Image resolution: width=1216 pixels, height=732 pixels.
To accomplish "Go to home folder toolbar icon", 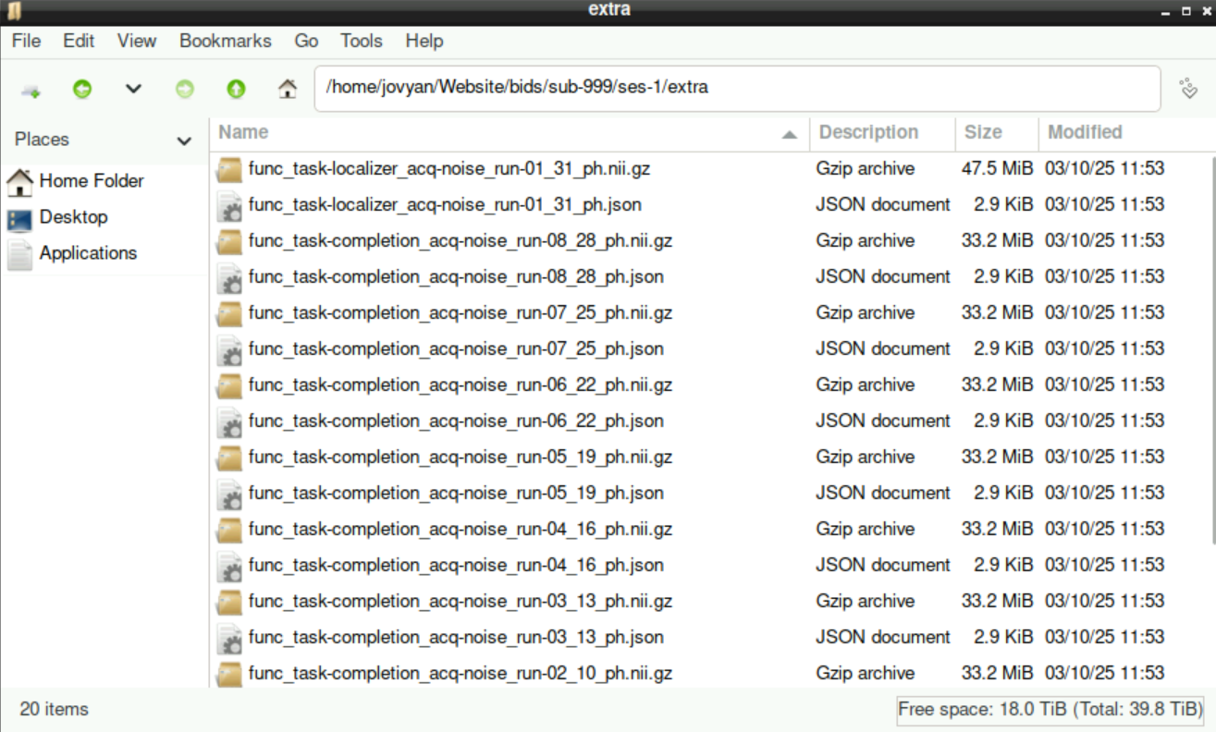I will coord(288,90).
